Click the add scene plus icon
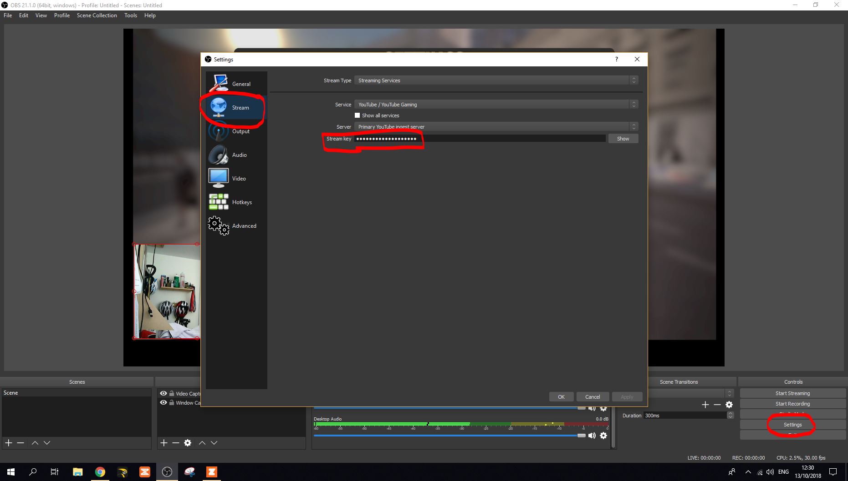This screenshot has height=481, width=848. tap(9, 443)
